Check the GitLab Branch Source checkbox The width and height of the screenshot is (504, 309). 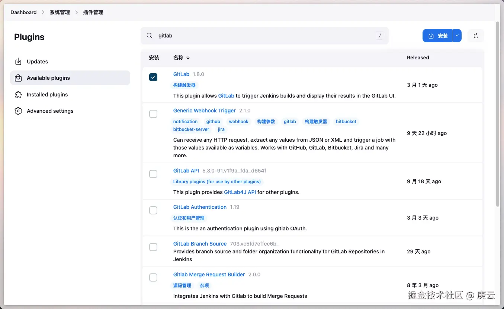pyautogui.click(x=153, y=247)
